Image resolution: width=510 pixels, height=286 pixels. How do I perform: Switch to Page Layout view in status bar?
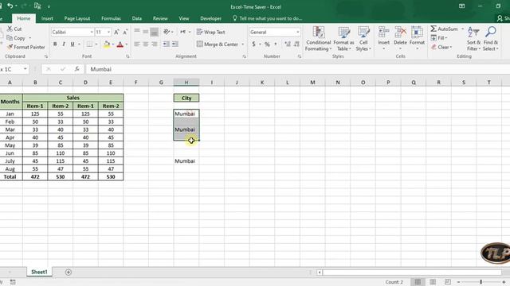433,282
